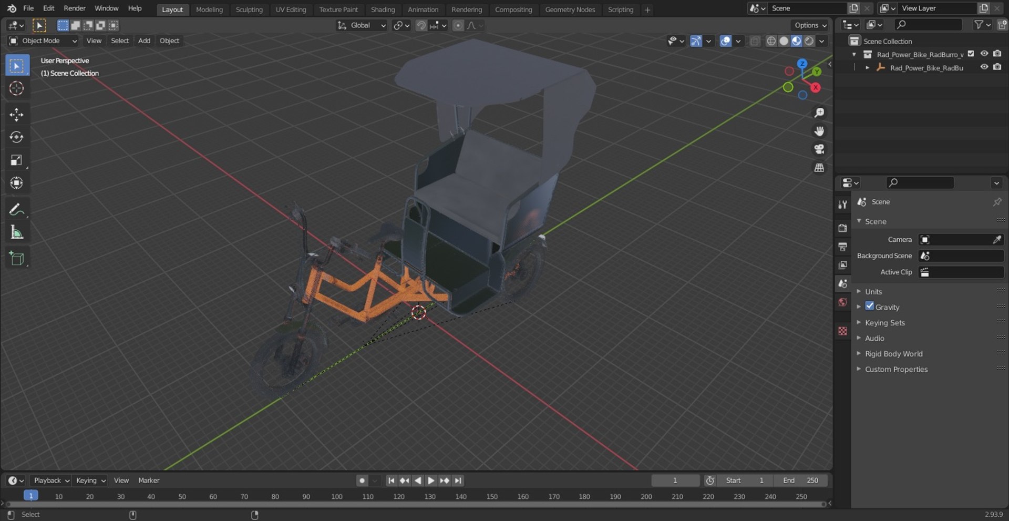
Task: Toggle the camera view icon
Action: (819, 149)
